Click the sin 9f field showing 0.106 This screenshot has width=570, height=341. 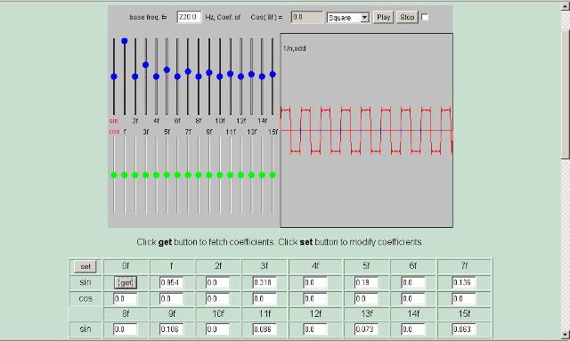[x=171, y=329]
